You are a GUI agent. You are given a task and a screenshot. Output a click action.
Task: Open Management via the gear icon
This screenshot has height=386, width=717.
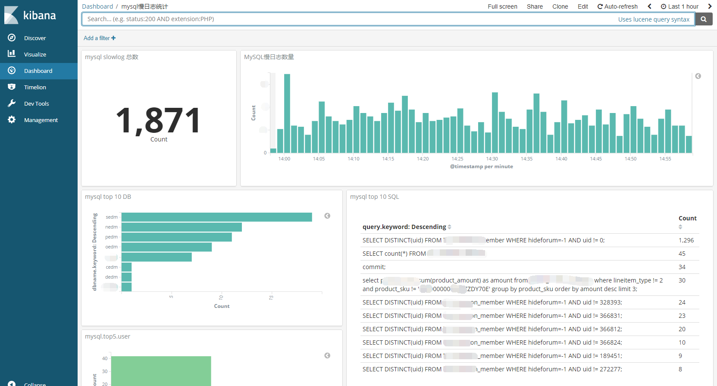pyautogui.click(x=12, y=120)
